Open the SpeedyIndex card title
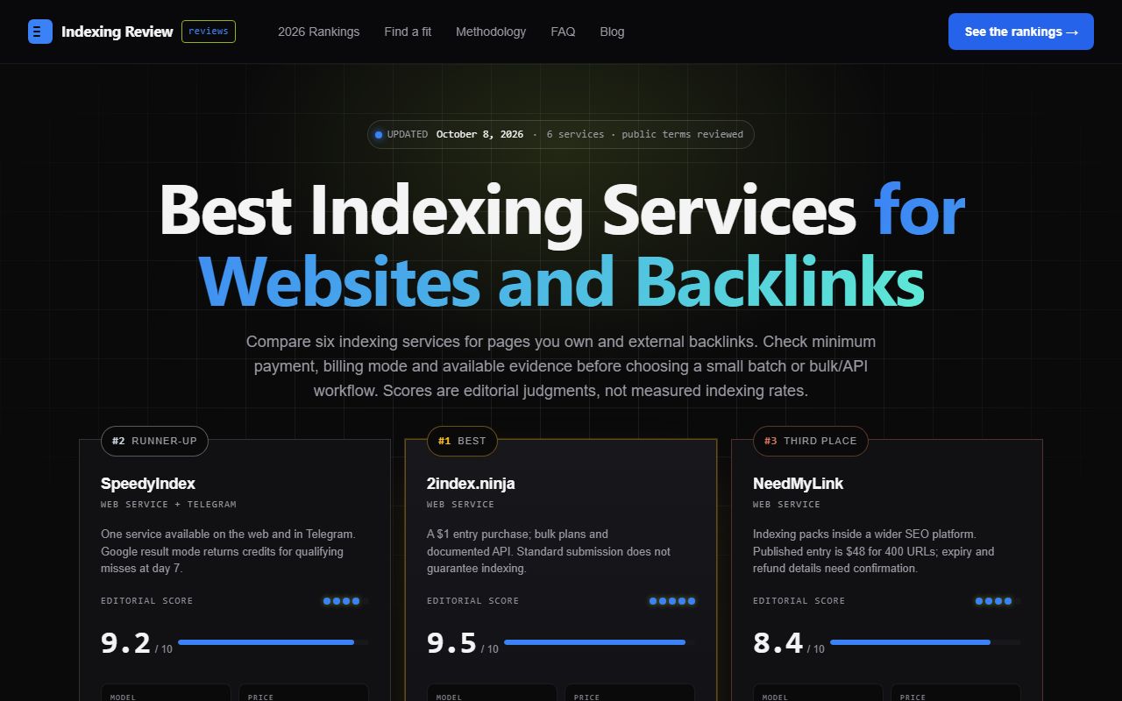Image resolution: width=1122 pixels, height=701 pixels. point(148,484)
